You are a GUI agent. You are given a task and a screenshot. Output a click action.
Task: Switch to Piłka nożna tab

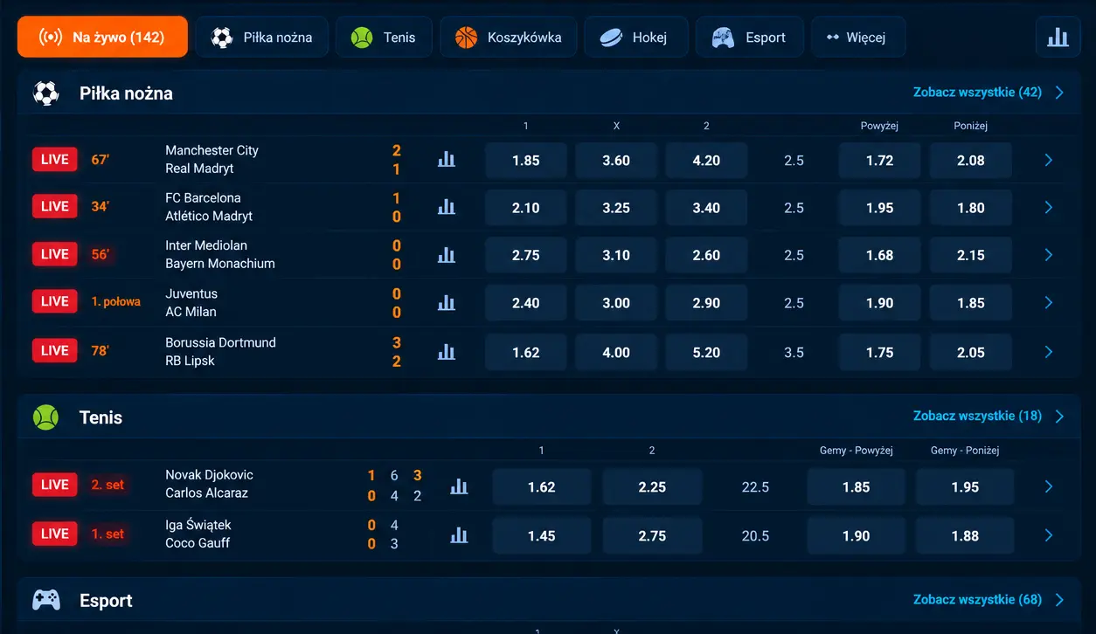click(262, 37)
